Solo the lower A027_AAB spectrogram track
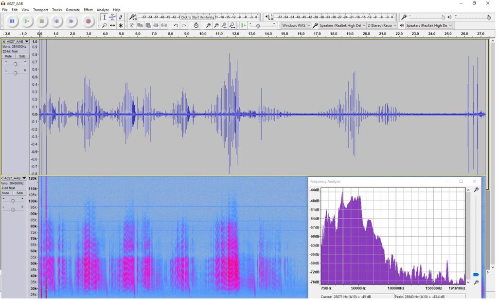Image resolution: width=498 pixels, height=300 pixels. (19, 193)
